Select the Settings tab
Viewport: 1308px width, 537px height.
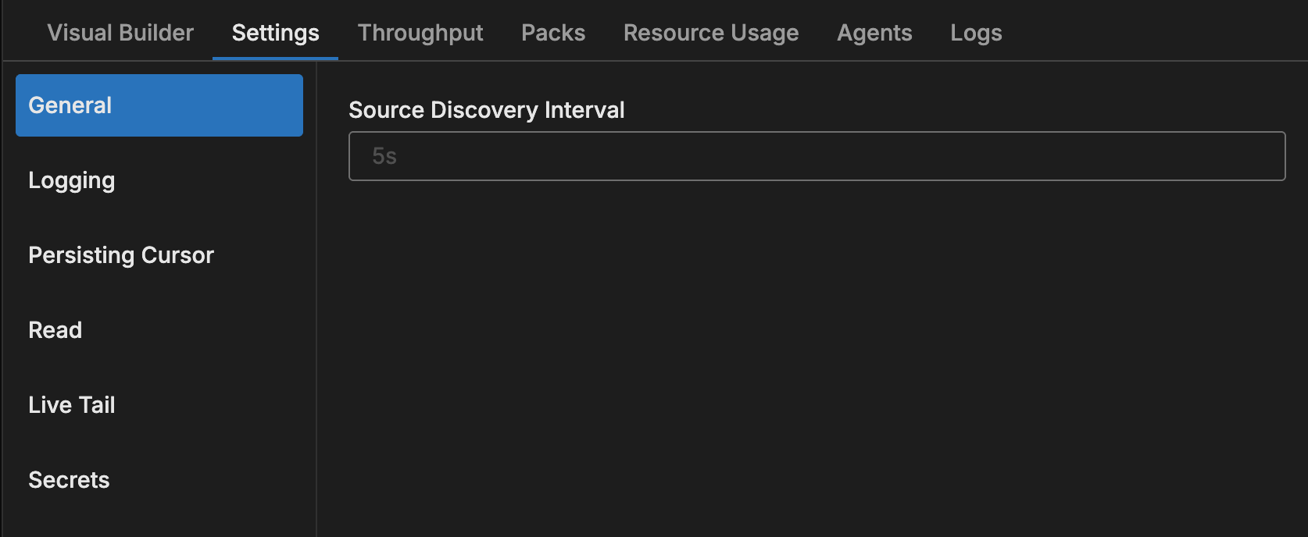(x=275, y=33)
